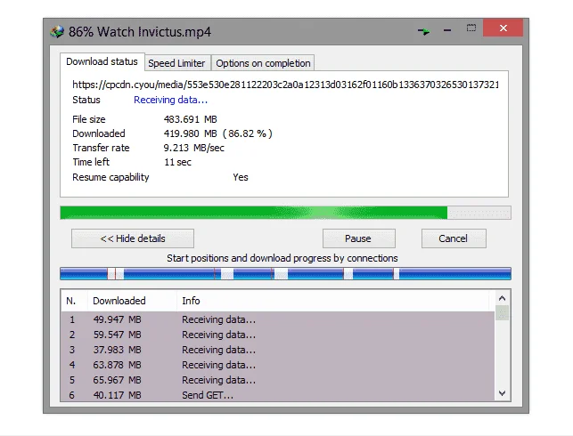Click the time left value 11 sec
573x436 pixels.
click(x=177, y=162)
